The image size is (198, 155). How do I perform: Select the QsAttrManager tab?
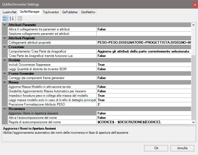click(x=30, y=12)
